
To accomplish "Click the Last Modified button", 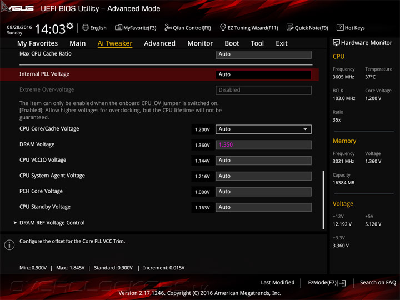I will 278,283.
